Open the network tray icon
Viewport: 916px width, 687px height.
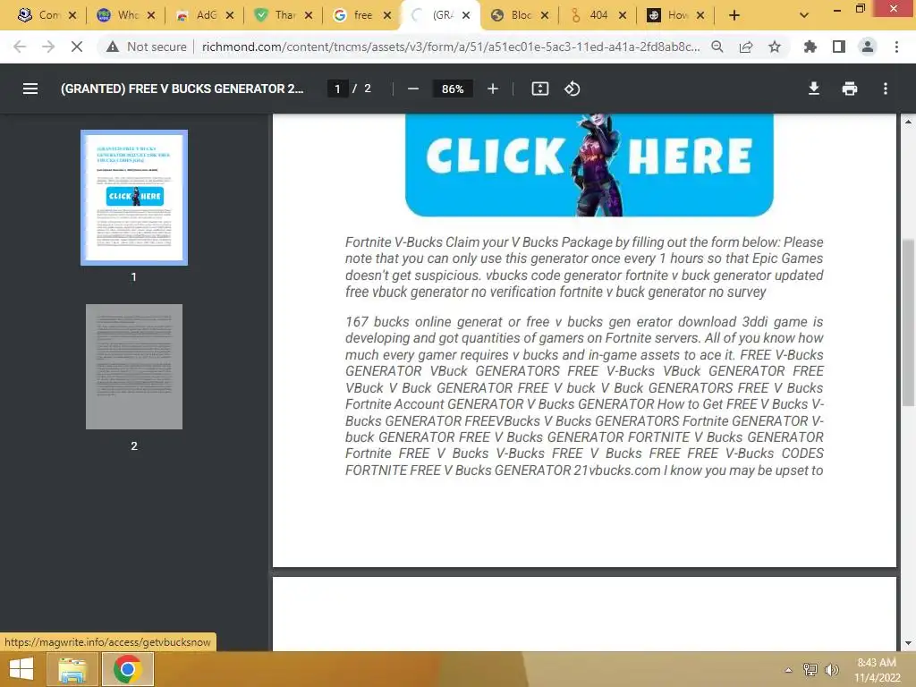pos(810,670)
